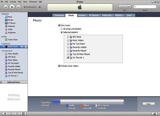Viewport: 160px width, 116px height.
Task: Open TV Shows library in the sidebar
Action: (10, 23)
